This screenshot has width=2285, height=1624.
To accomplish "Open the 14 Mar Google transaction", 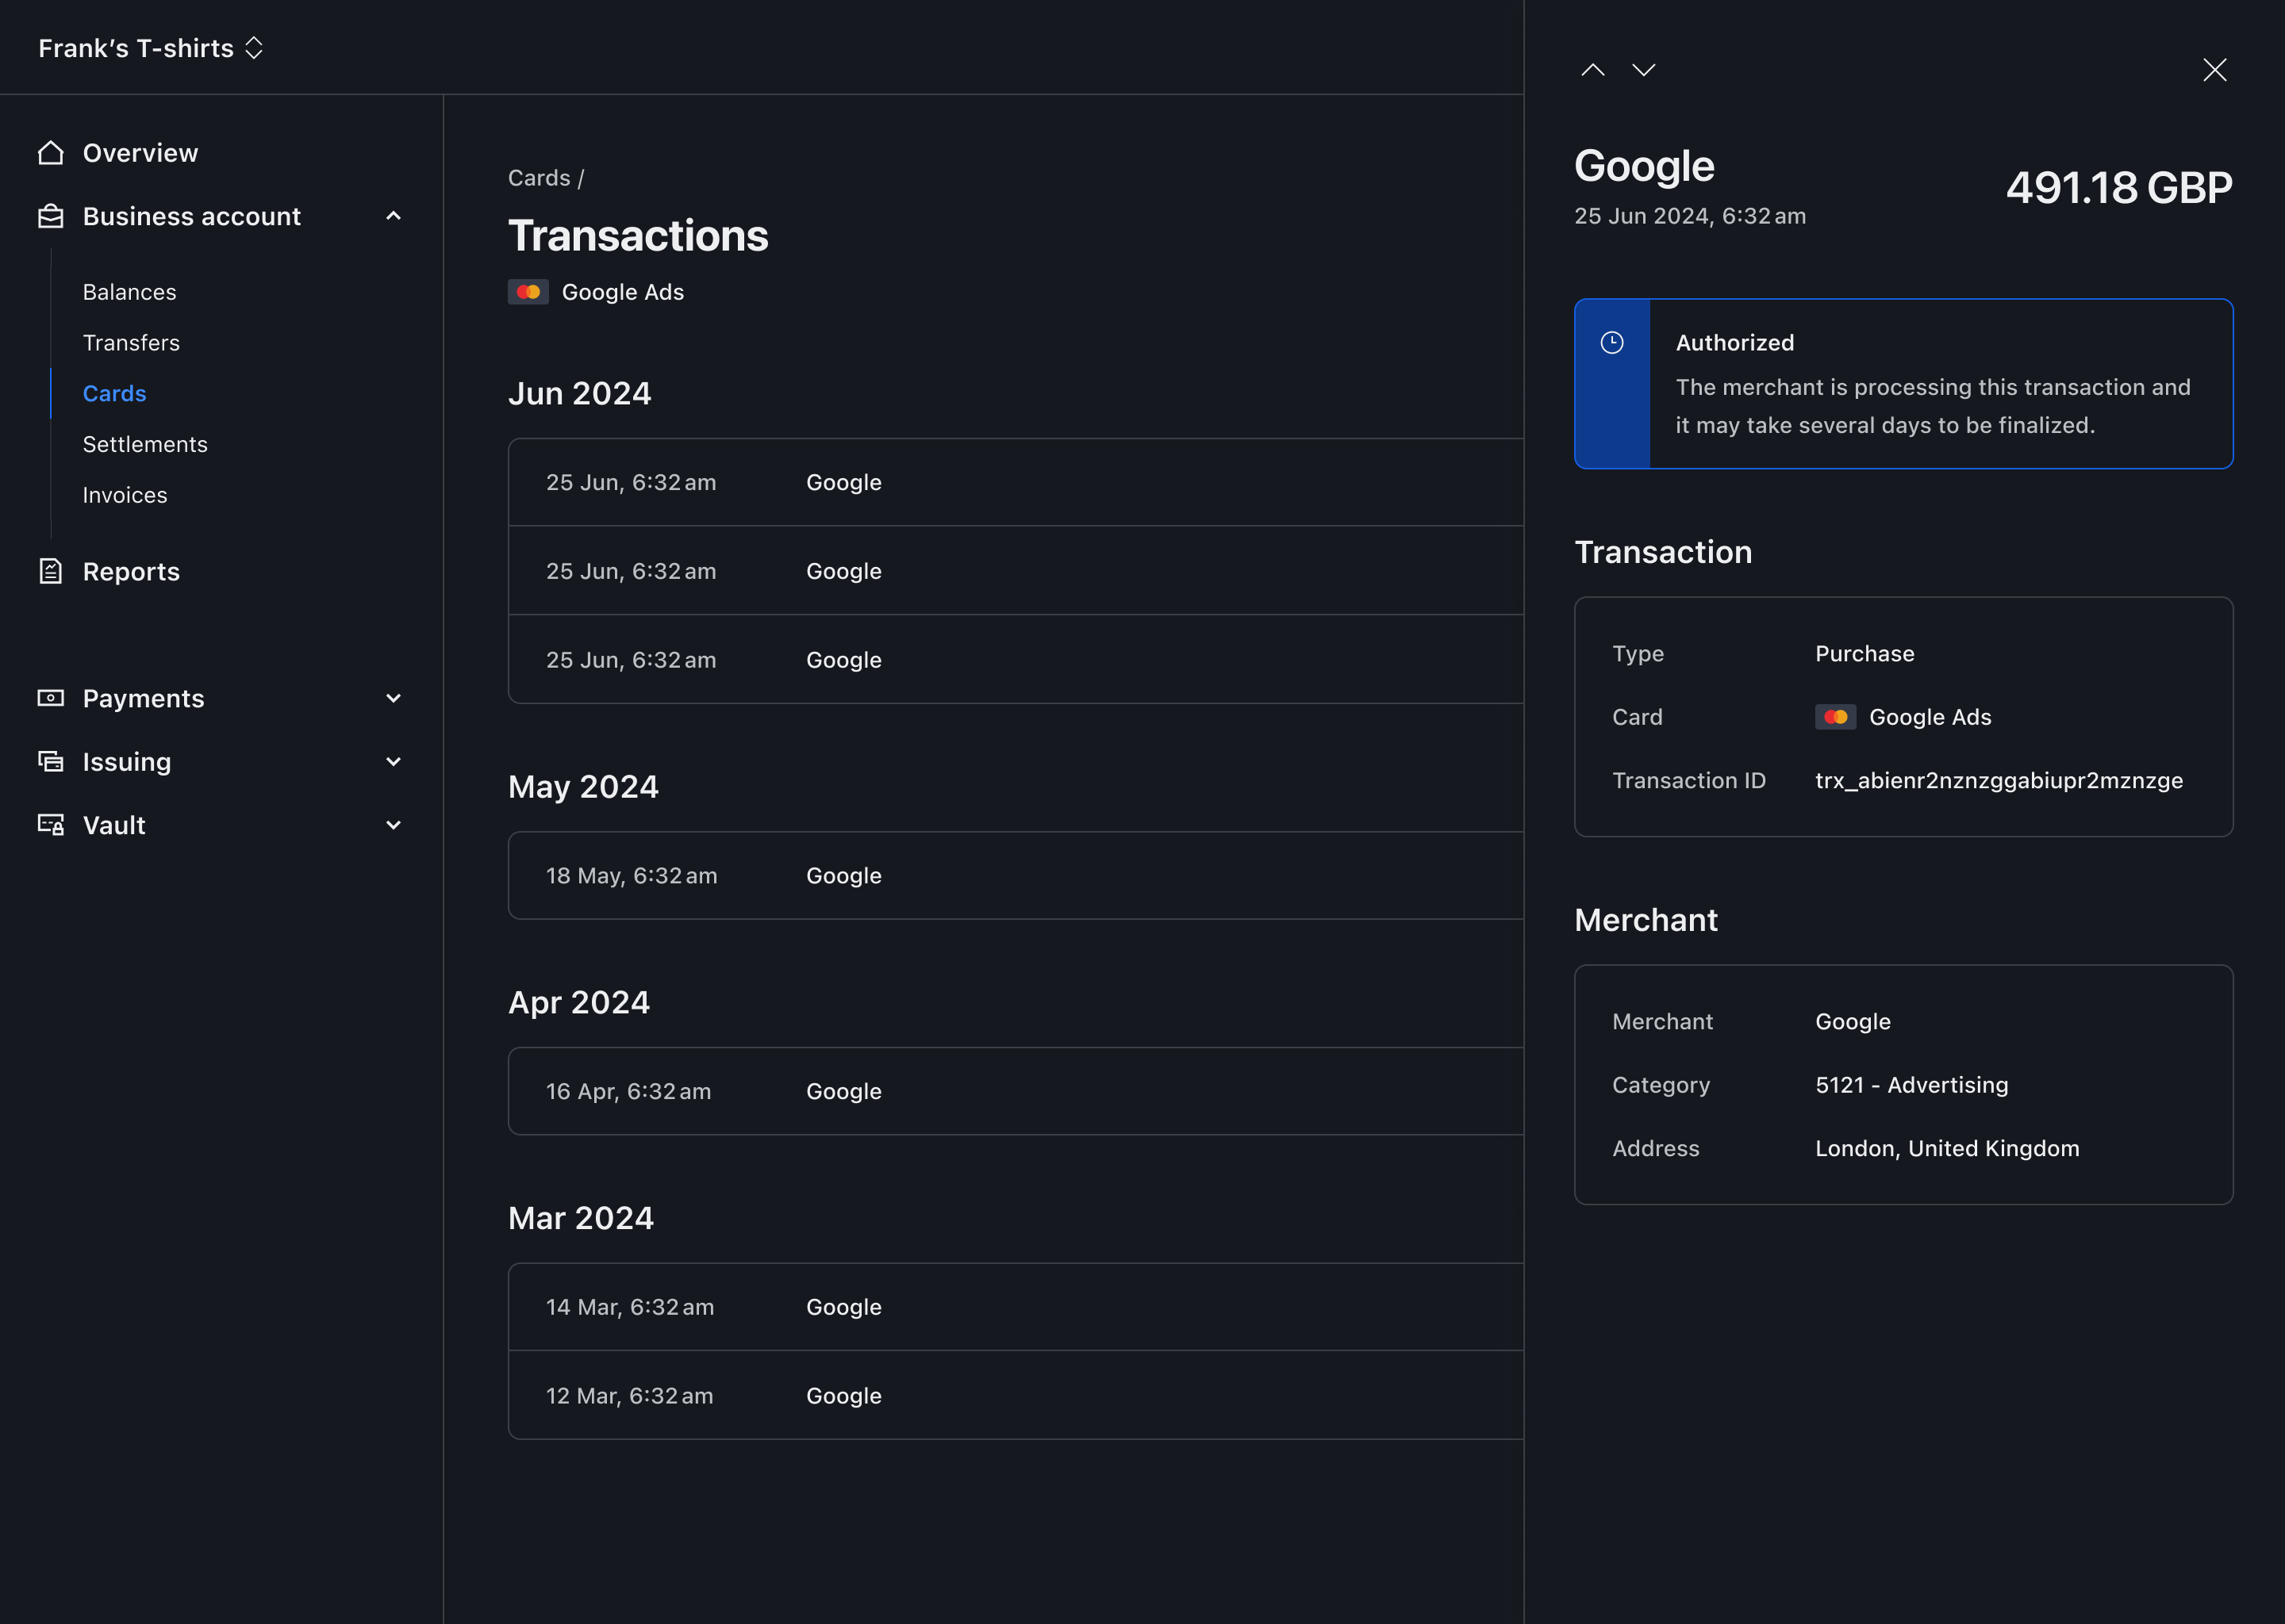I will [x=1016, y=1307].
